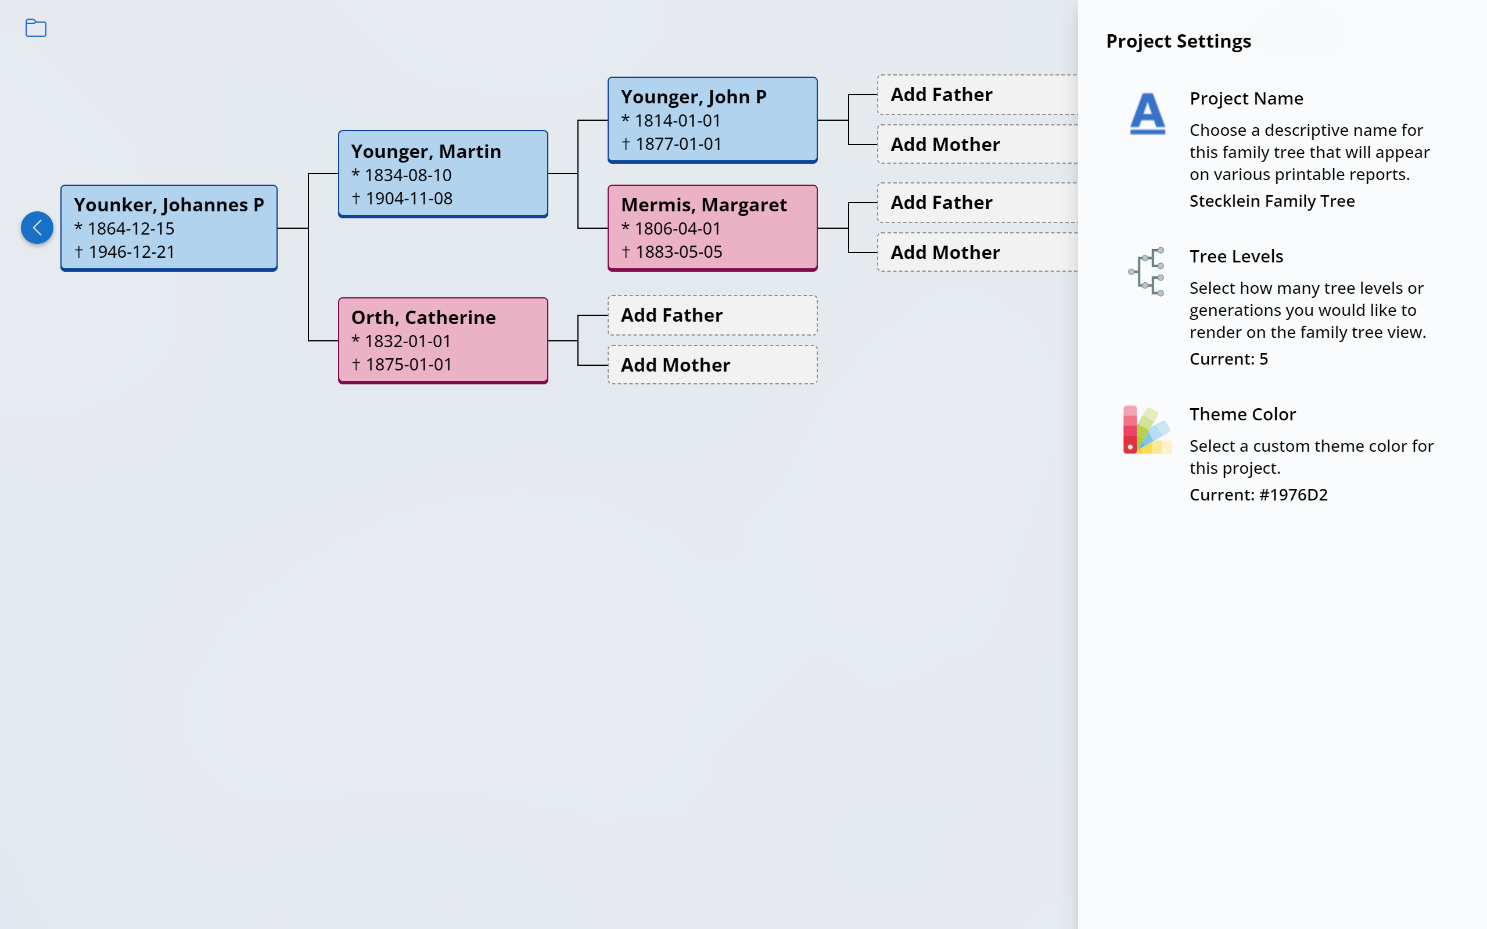
Task: Select Orth, Catherine person card
Action: [x=443, y=340]
